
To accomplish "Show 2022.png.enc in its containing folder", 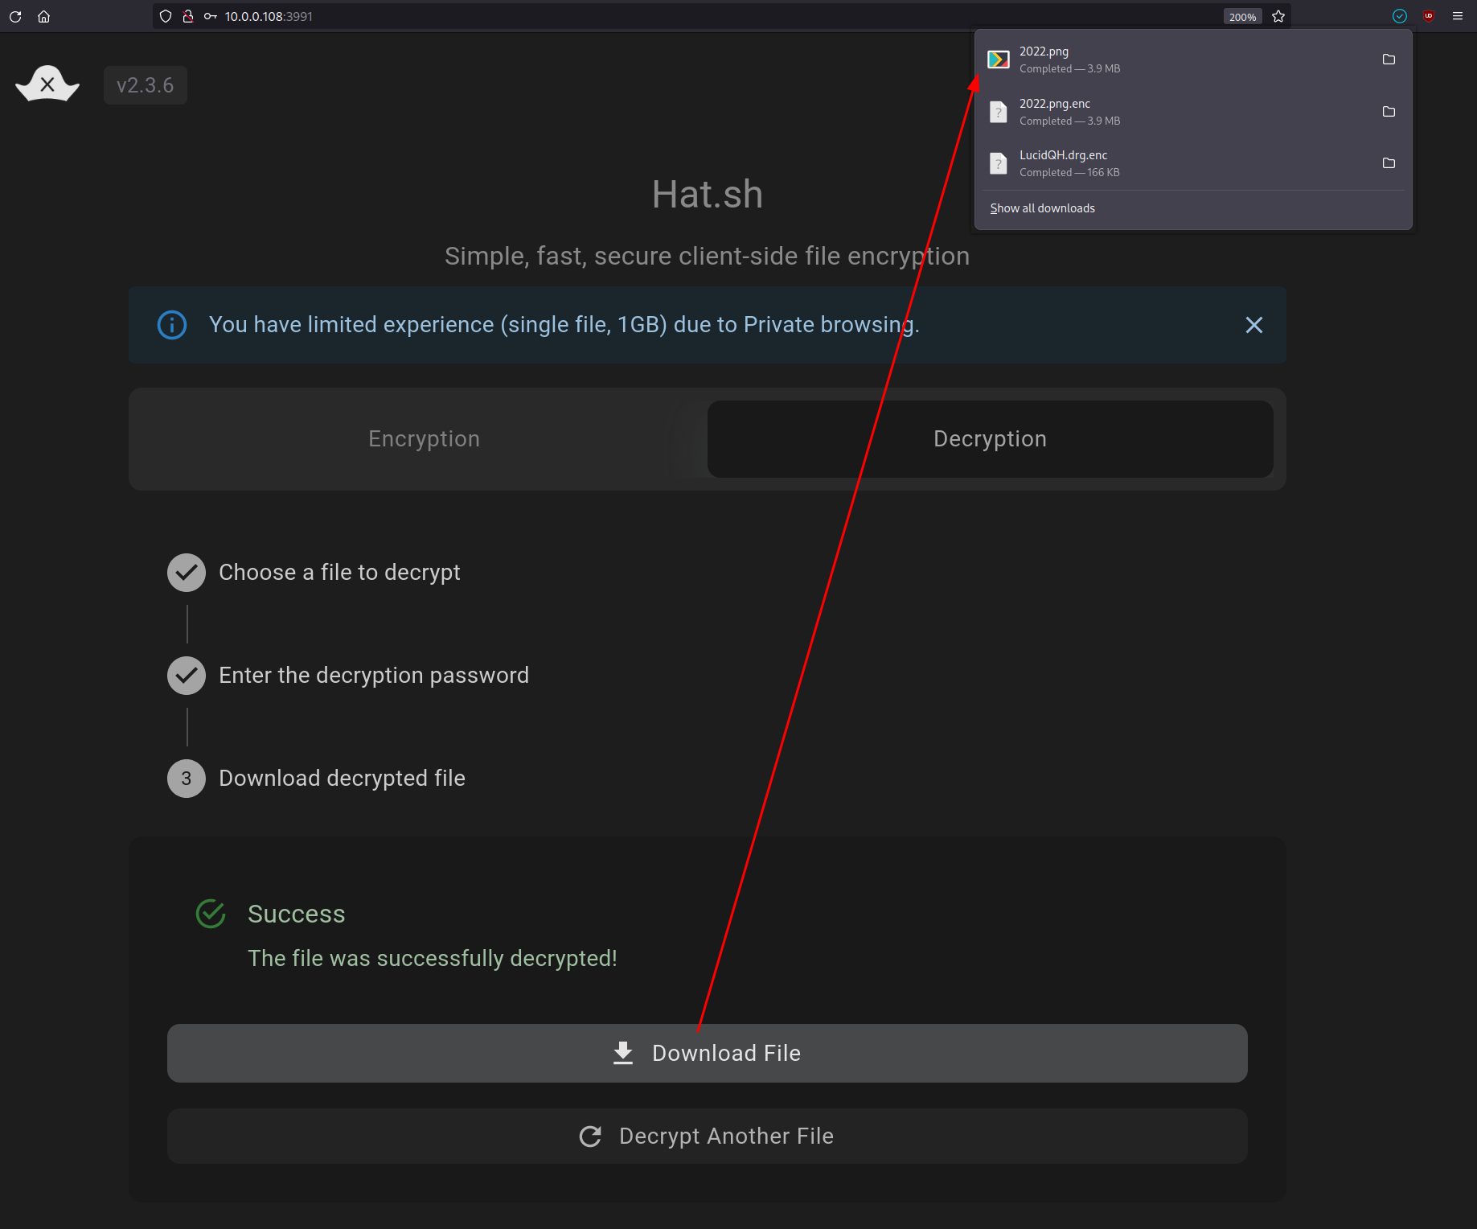I will (1389, 112).
